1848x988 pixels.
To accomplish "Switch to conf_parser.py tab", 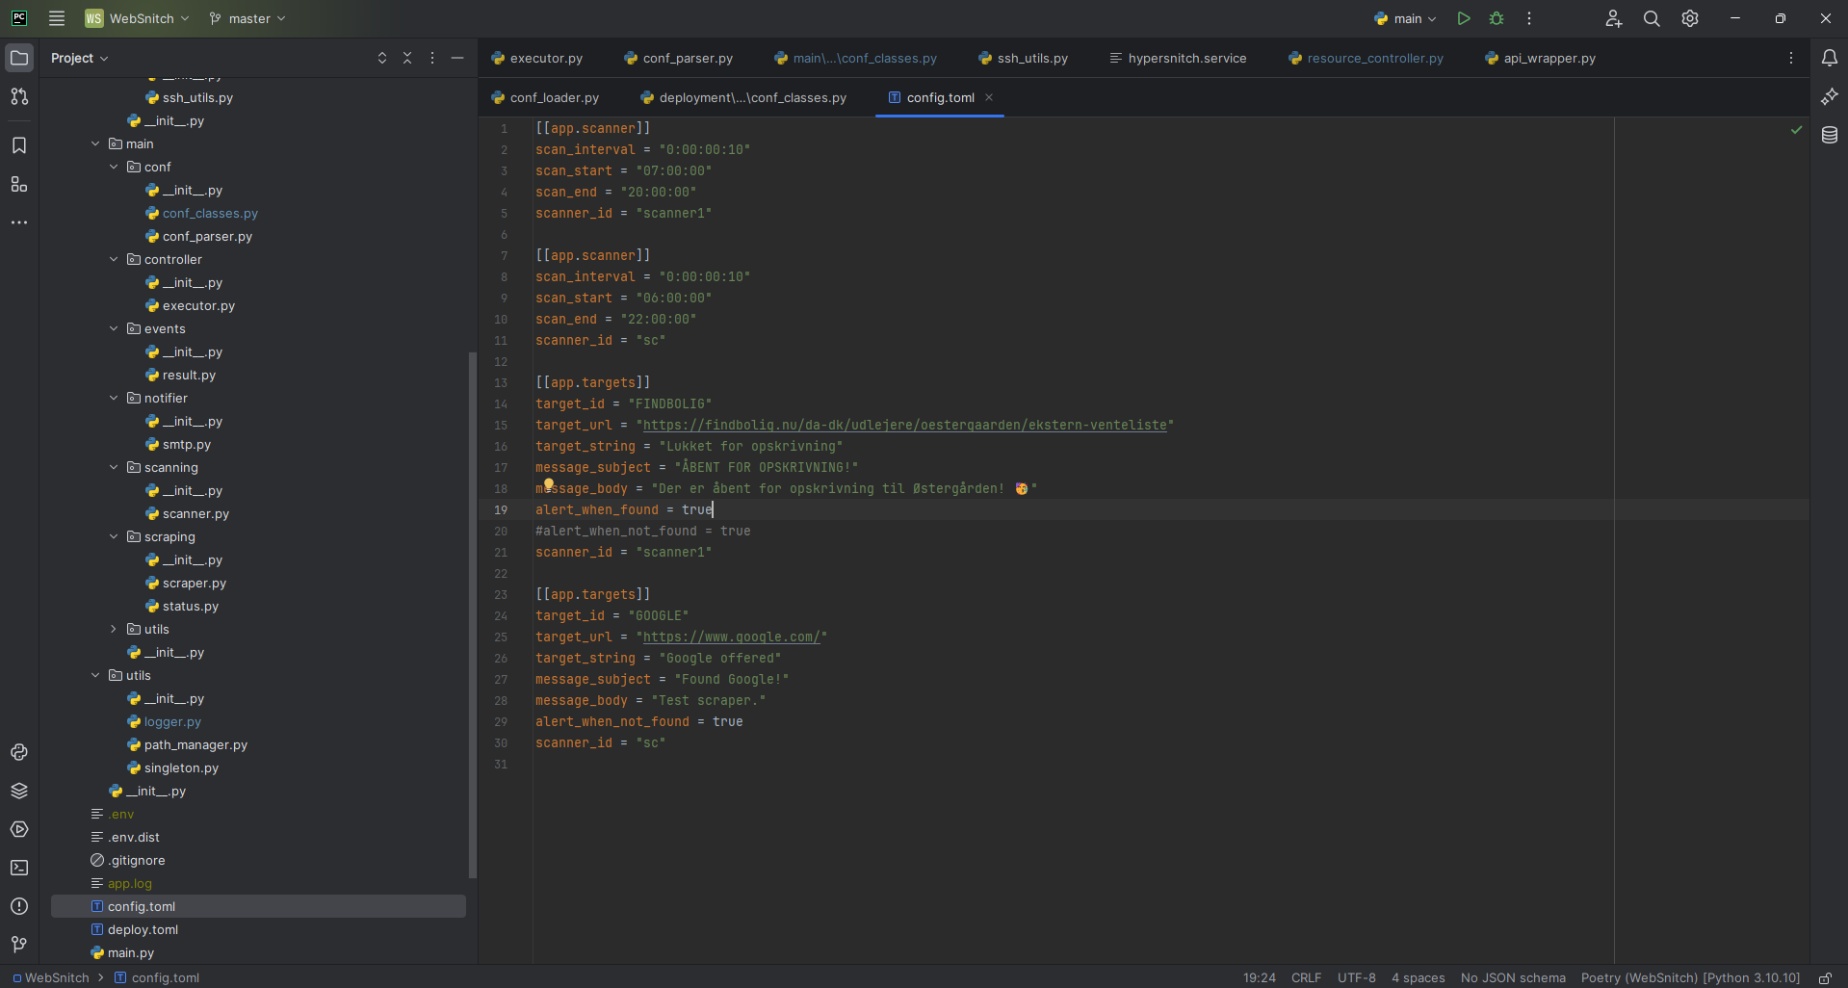I will tap(678, 58).
